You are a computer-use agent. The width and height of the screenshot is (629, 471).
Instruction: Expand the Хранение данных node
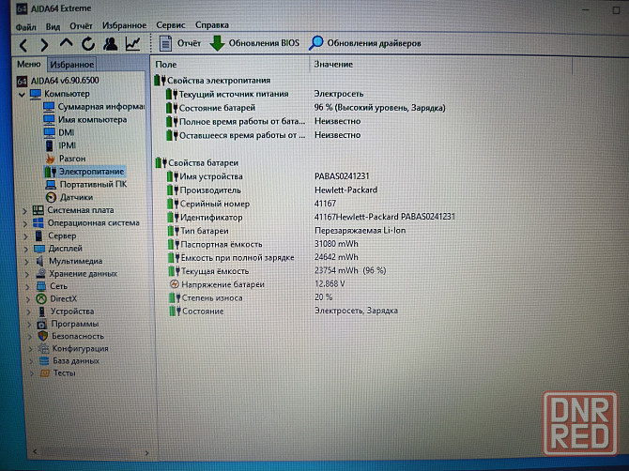(x=27, y=274)
